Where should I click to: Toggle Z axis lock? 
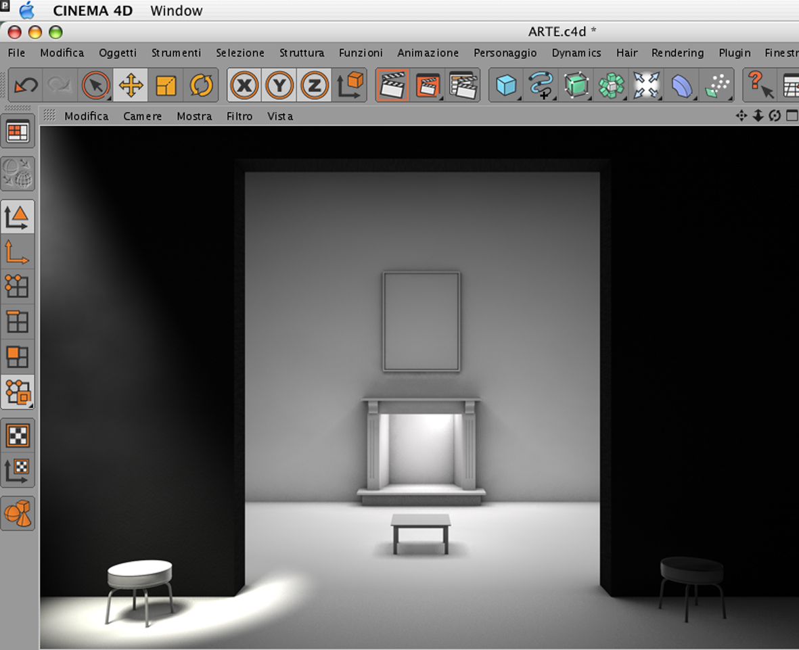point(315,85)
